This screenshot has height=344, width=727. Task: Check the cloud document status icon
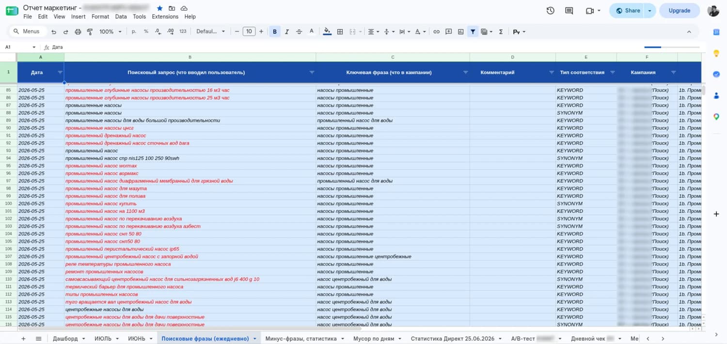coord(184,8)
